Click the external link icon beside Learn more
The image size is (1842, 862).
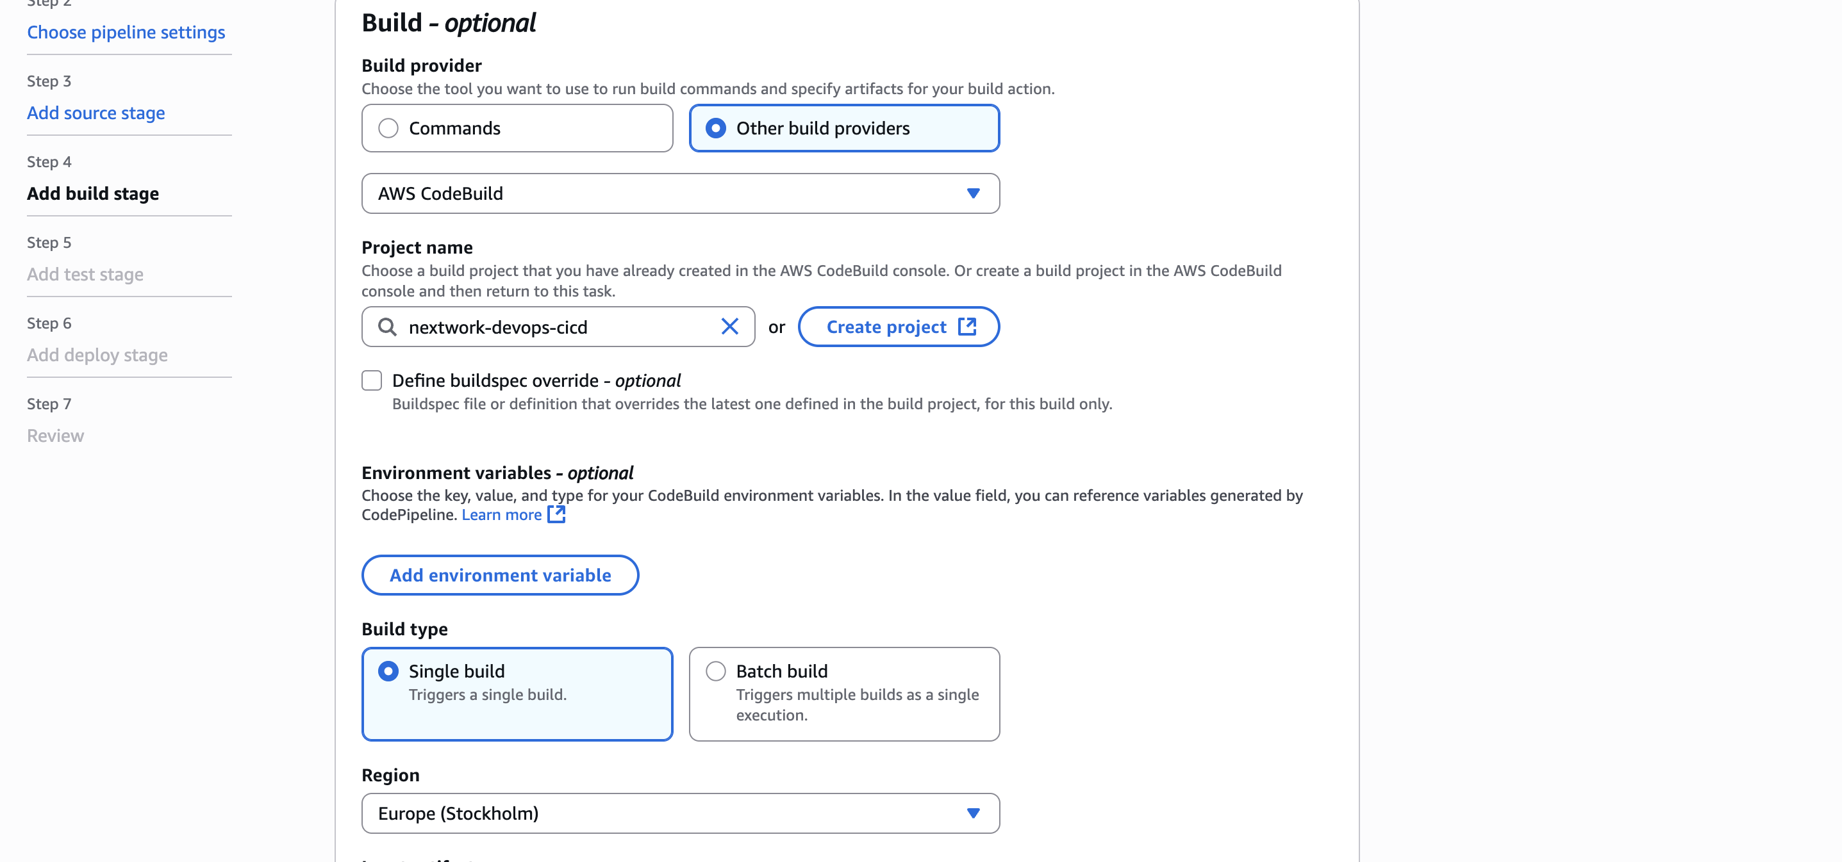pyautogui.click(x=556, y=515)
